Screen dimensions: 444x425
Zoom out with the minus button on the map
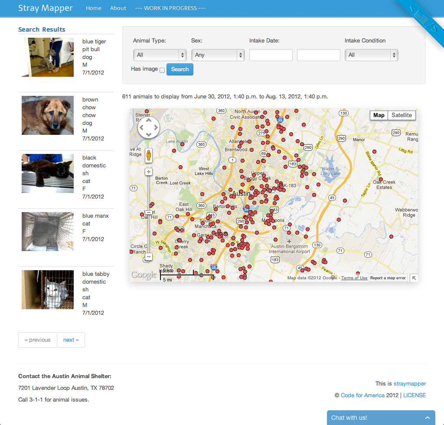tap(149, 257)
